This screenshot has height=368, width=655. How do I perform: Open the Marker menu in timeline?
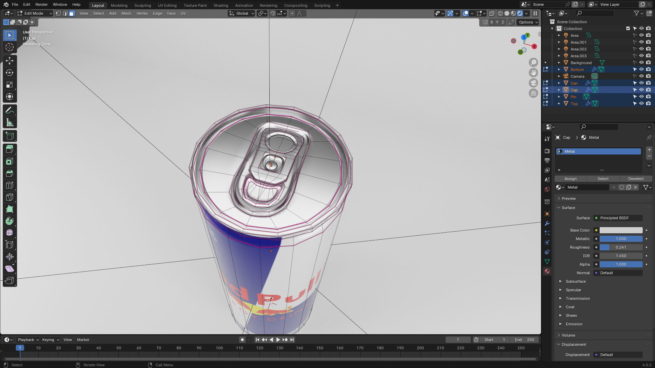(83, 340)
